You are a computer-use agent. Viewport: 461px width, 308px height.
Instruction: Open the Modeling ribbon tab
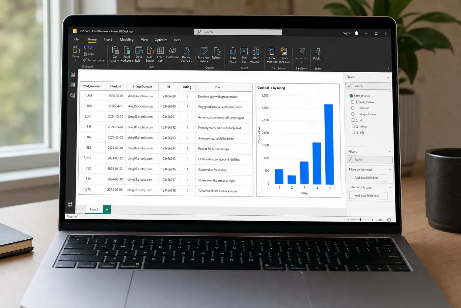pos(127,40)
